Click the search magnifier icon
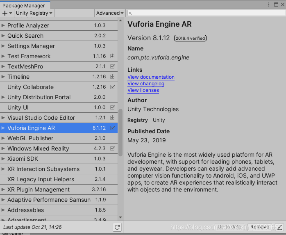 click(x=130, y=13)
